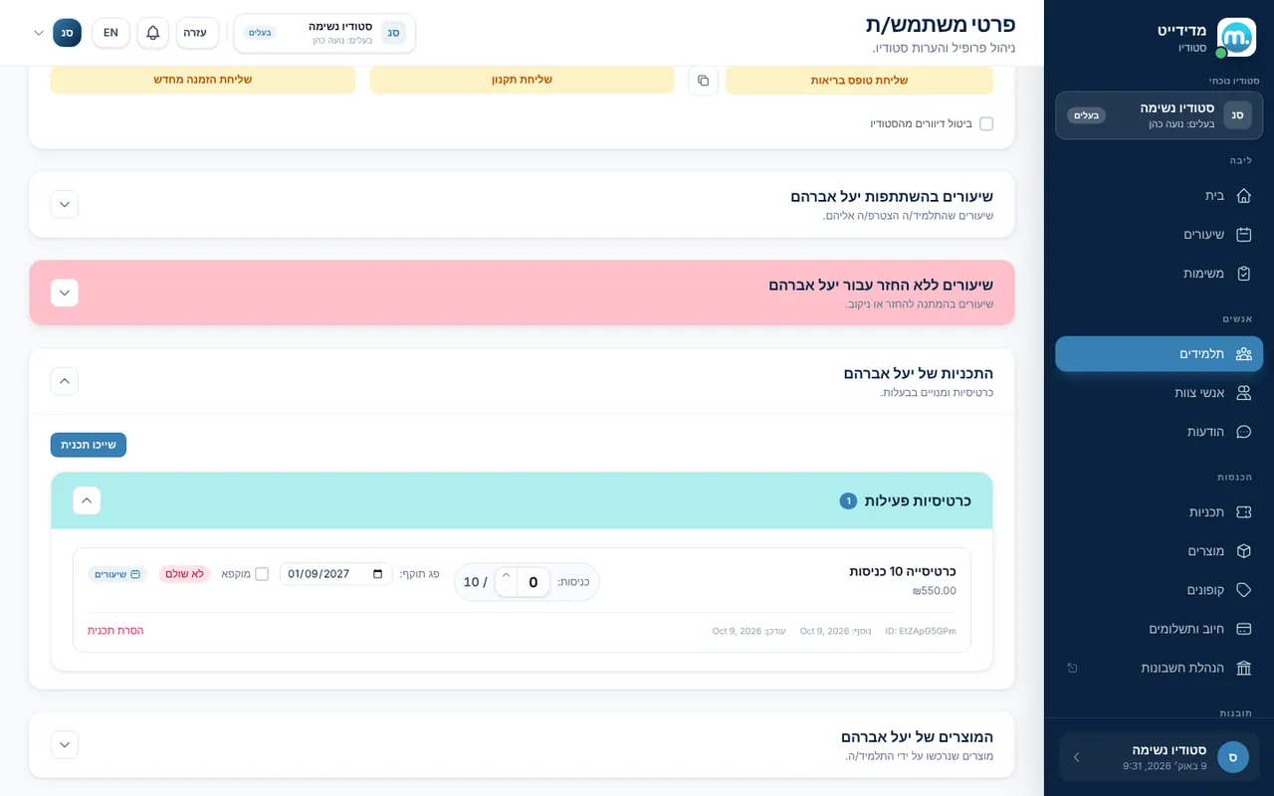The height and width of the screenshot is (796, 1274).
Task: Open הודעות in the sidebar
Action: click(x=1160, y=432)
